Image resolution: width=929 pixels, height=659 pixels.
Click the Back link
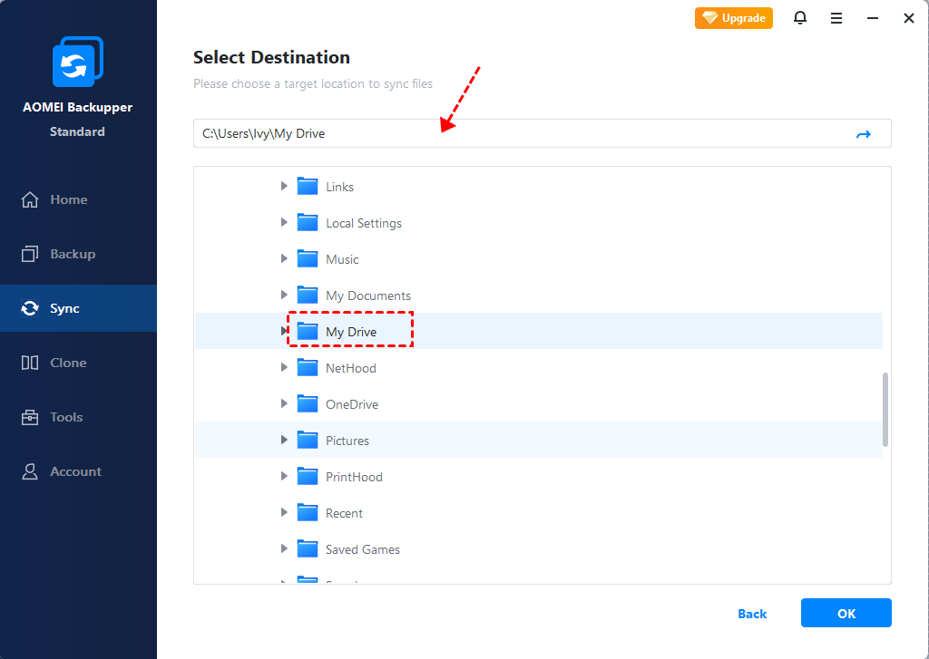tap(752, 614)
